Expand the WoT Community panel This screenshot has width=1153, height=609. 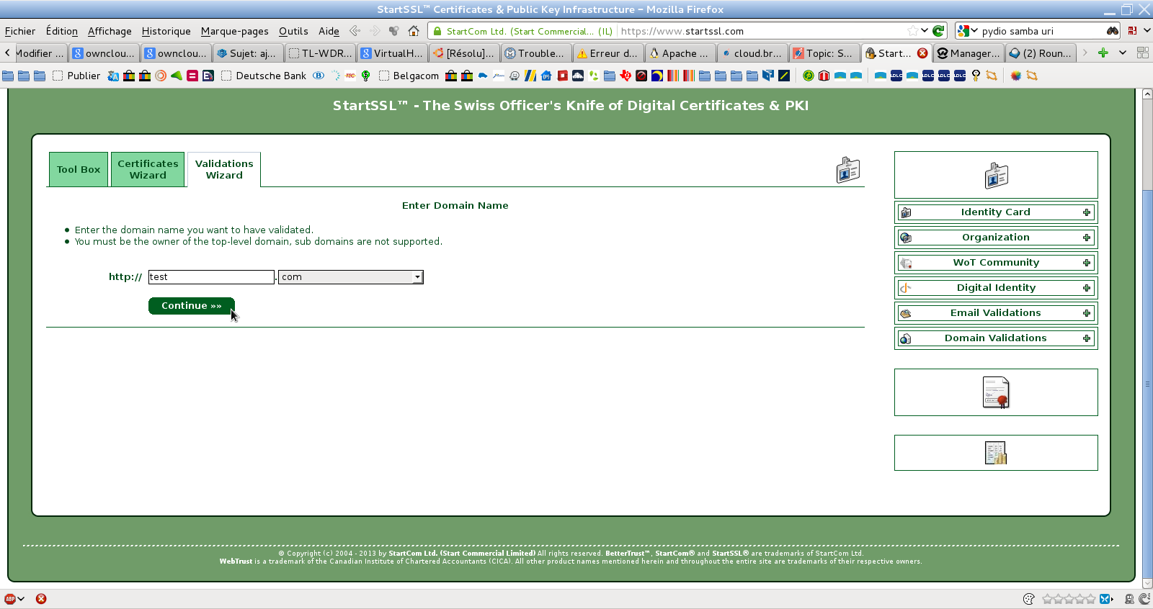coord(996,263)
